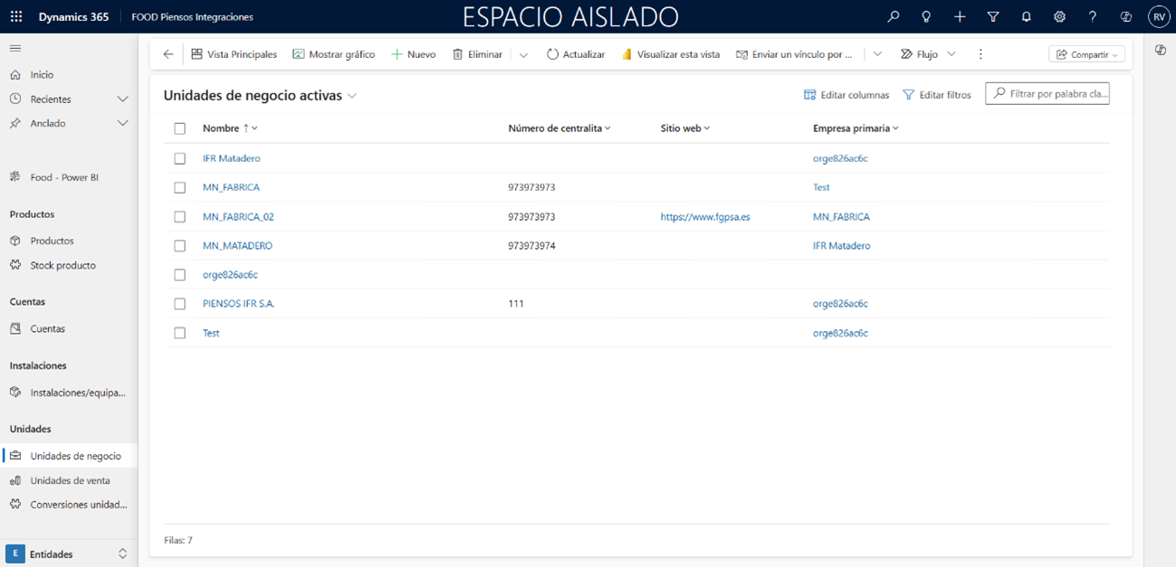Click the Nuevo button

(x=413, y=54)
